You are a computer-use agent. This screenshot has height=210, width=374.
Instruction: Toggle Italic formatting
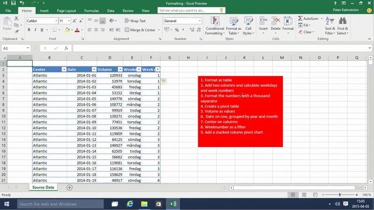pyautogui.click(x=35, y=30)
